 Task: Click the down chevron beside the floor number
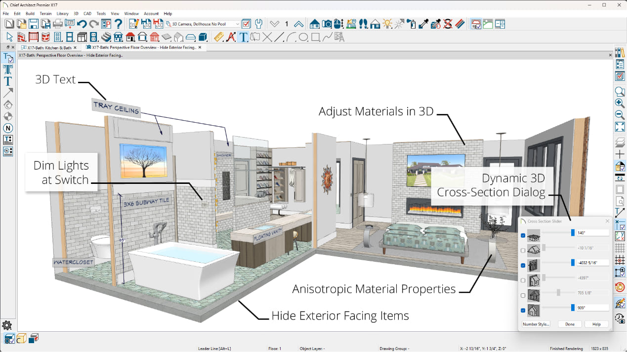pyautogui.click(x=276, y=23)
